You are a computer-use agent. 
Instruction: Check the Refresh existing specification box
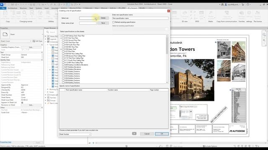113,22
